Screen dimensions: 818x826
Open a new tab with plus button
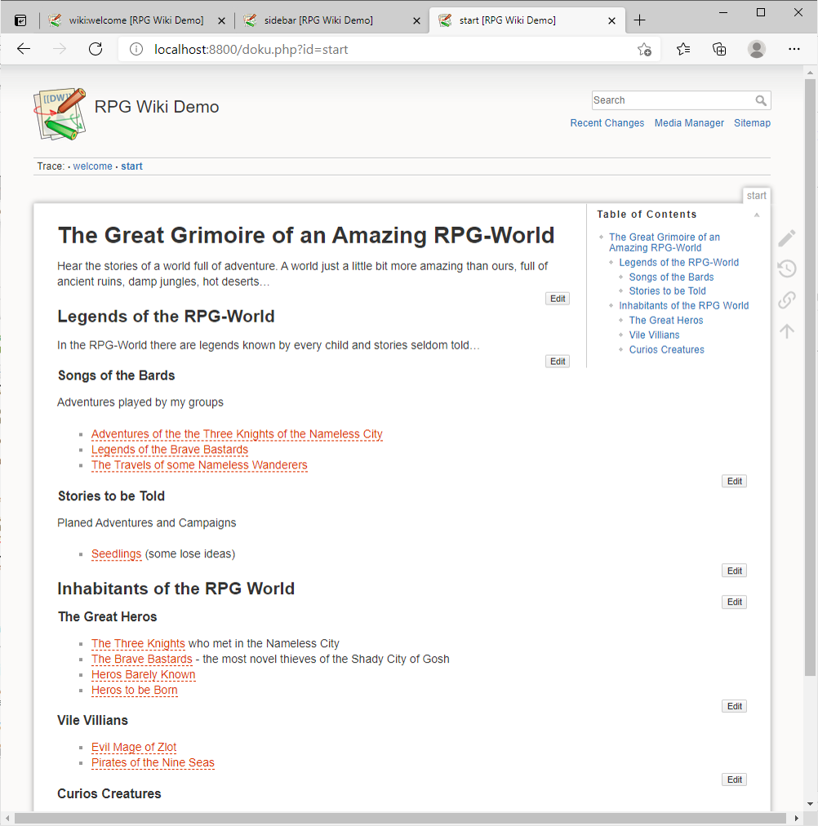coord(639,20)
